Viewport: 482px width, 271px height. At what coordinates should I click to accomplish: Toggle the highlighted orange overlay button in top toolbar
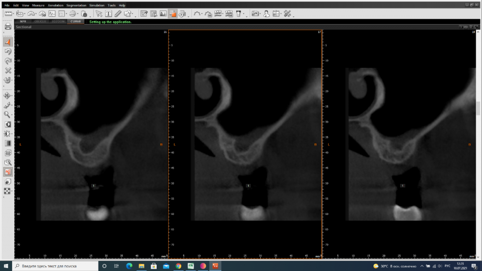173,13
